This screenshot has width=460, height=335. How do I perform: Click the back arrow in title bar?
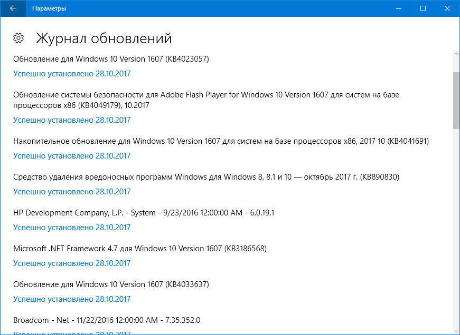(x=13, y=8)
